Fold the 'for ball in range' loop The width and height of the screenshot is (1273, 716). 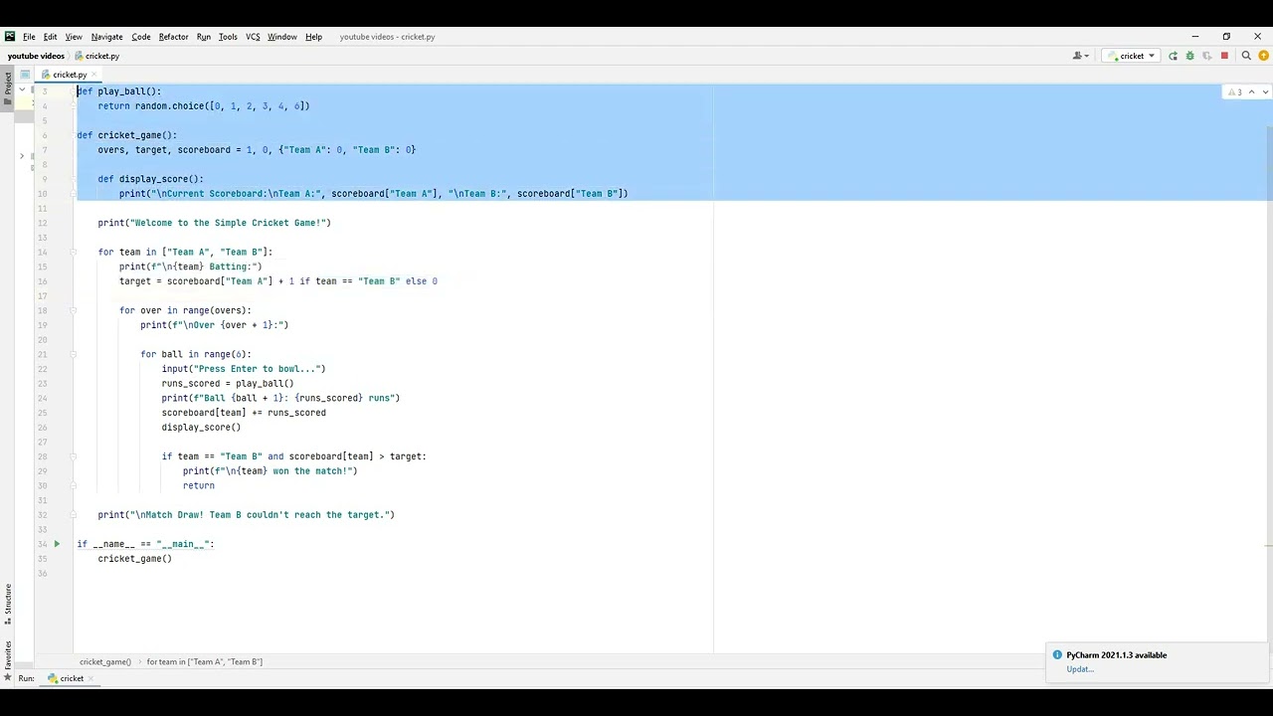pos(73,354)
